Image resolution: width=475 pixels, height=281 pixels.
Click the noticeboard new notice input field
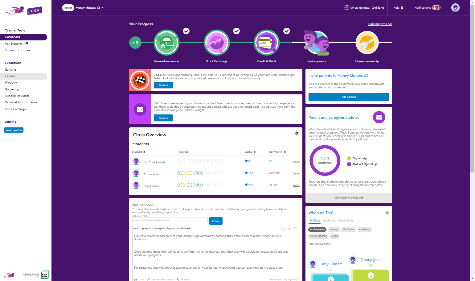tap(170, 220)
